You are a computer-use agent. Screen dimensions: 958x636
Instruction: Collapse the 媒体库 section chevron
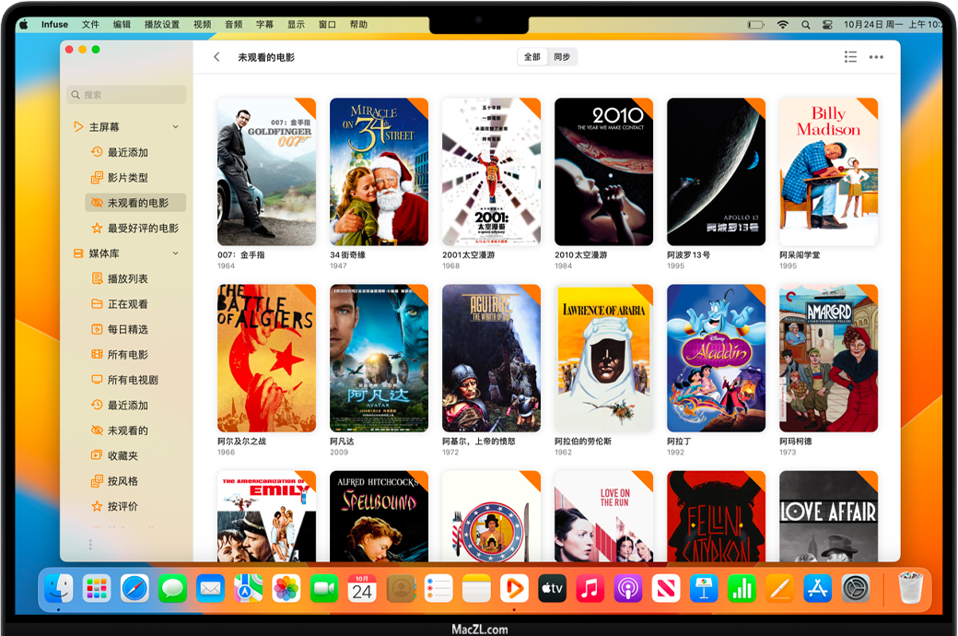click(175, 253)
